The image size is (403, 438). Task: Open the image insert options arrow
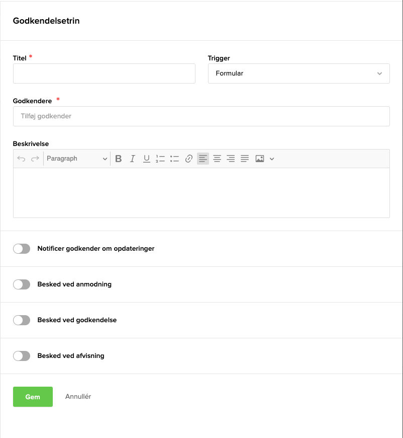click(272, 159)
